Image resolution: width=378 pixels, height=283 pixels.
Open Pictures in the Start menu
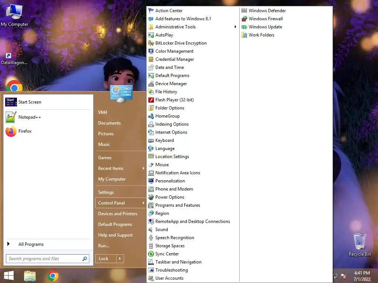click(x=106, y=133)
